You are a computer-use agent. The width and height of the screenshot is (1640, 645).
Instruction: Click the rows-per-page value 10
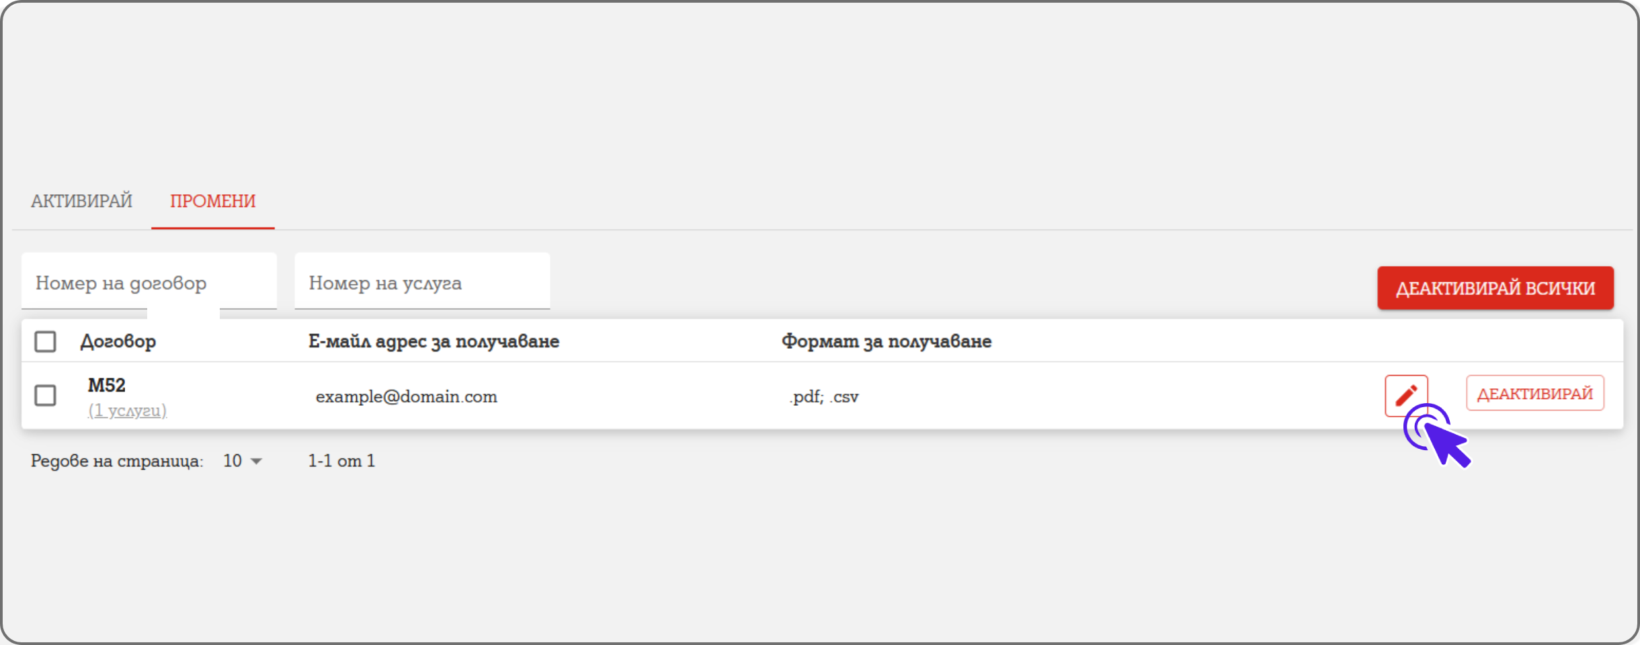click(233, 461)
